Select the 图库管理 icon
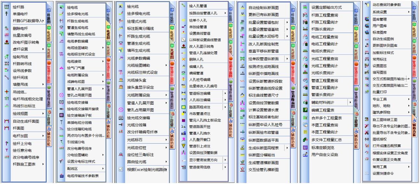Screen dimensions: 420x184 [367, 19]
